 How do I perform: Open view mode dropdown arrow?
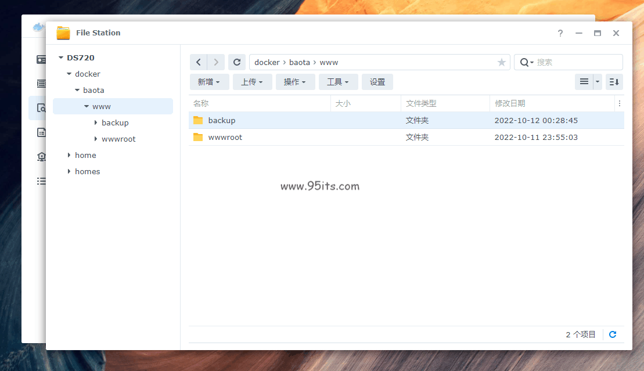(598, 82)
